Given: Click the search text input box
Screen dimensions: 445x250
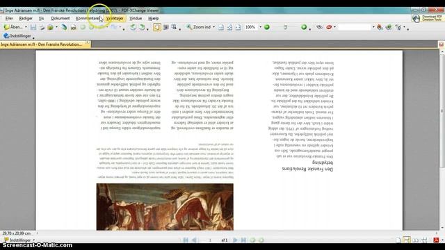Looking at the screenshot, I should (x=355, y=27).
